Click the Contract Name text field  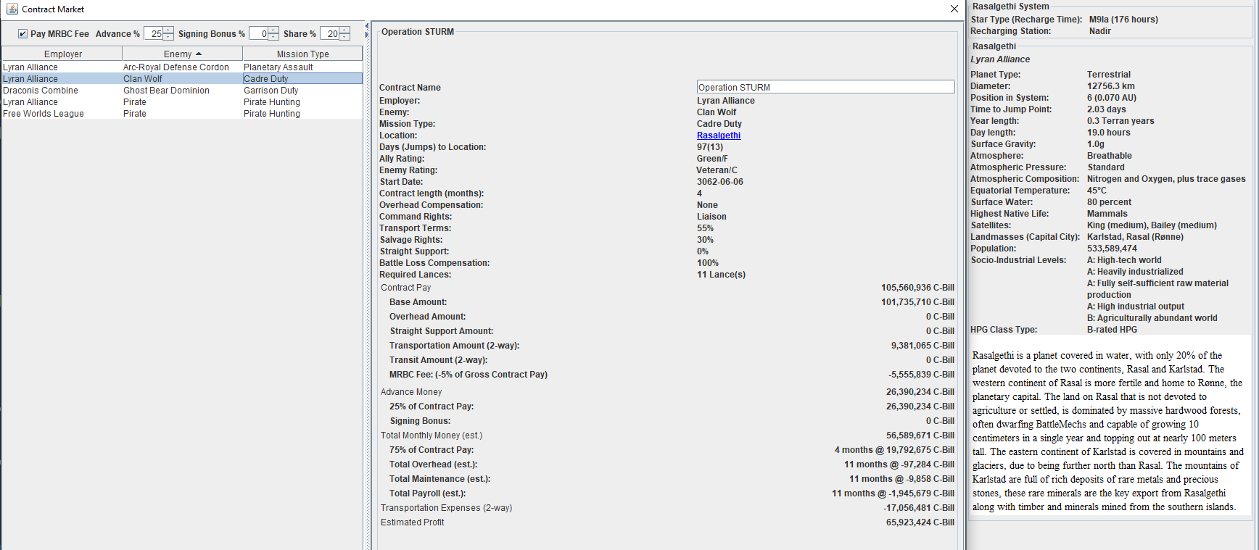click(x=825, y=87)
